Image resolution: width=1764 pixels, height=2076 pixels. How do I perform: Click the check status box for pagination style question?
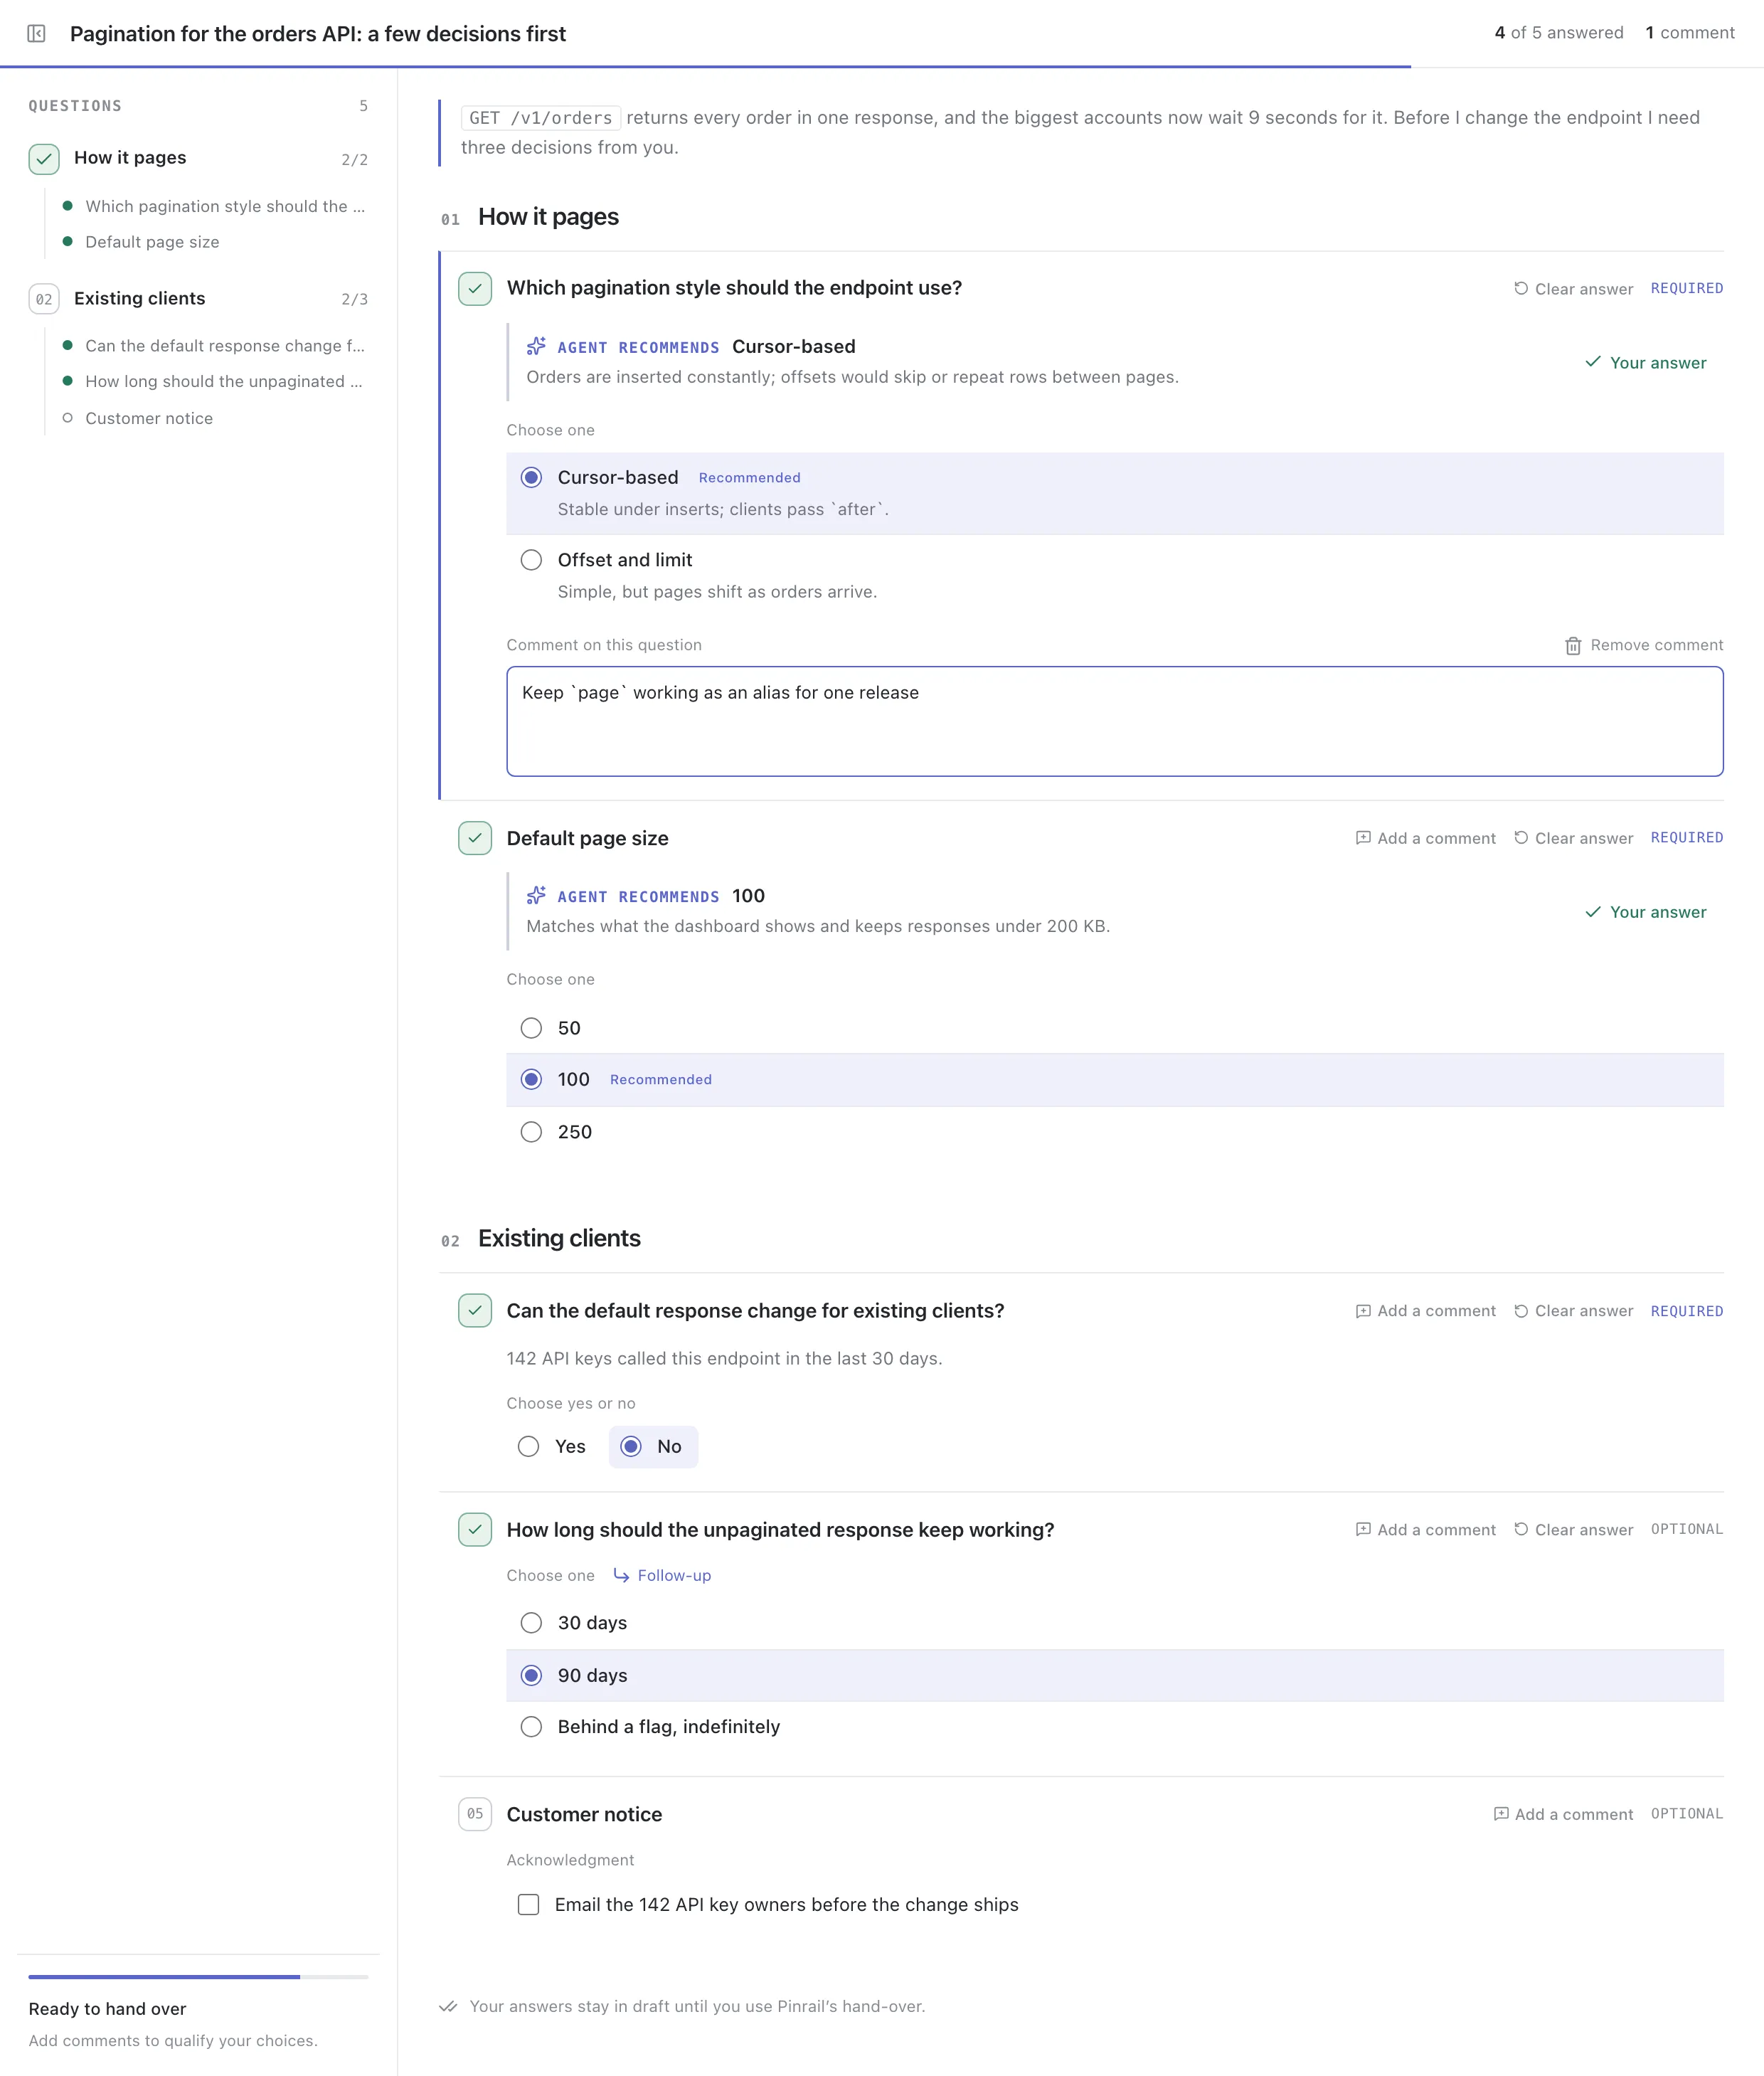(475, 288)
